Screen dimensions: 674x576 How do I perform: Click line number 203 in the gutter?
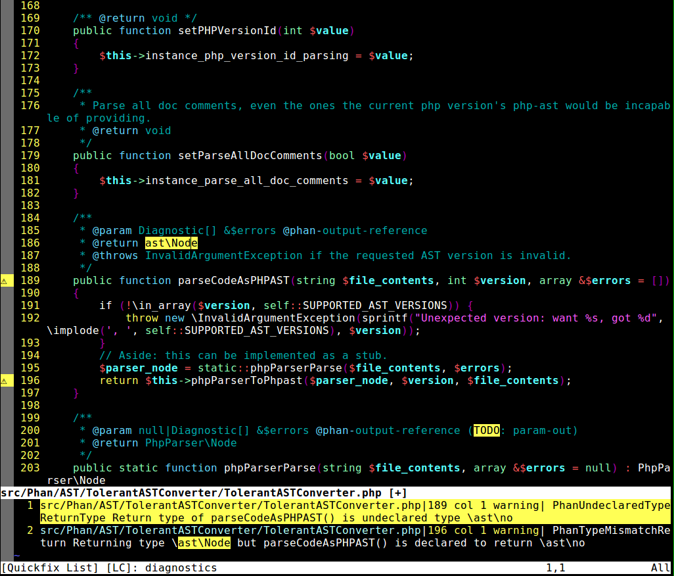(30, 468)
